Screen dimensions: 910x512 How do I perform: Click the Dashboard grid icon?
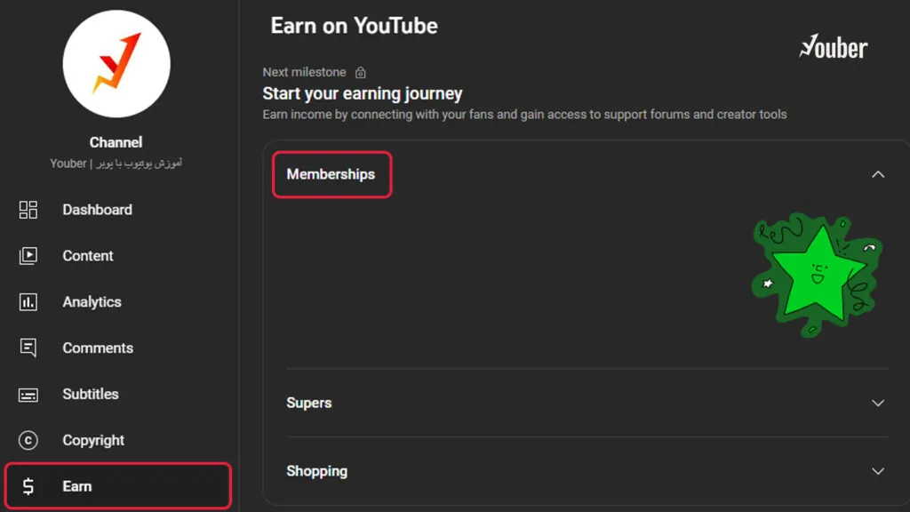coord(28,210)
